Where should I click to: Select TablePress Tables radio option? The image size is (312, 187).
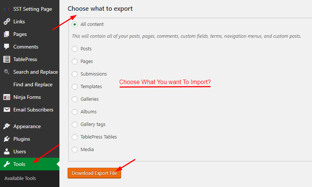click(x=75, y=137)
